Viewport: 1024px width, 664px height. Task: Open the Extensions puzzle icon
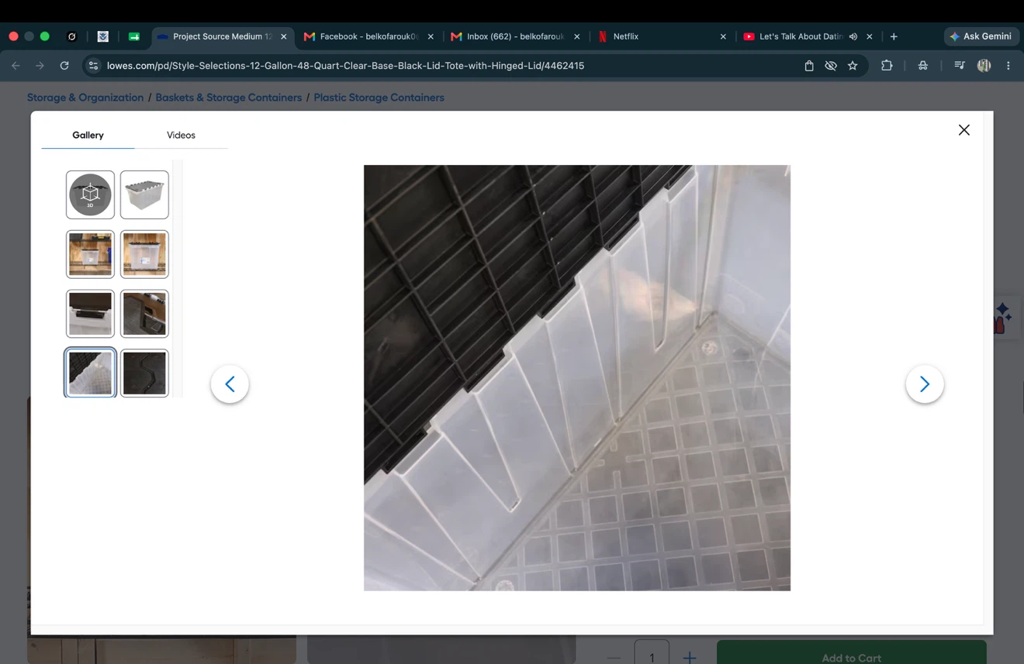pyautogui.click(x=887, y=66)
